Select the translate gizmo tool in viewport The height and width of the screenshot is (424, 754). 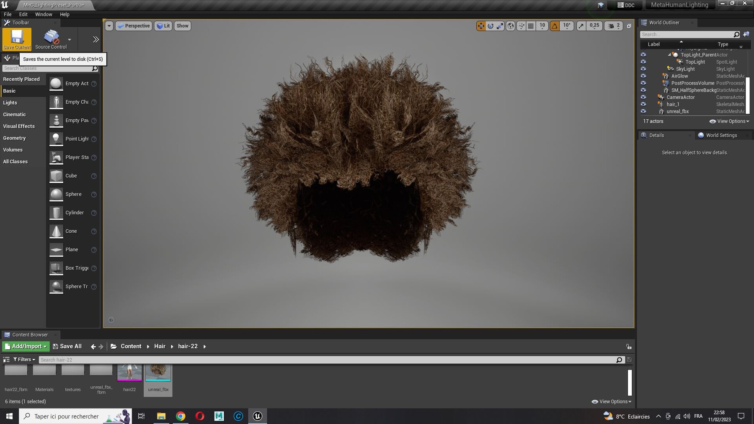pyautogui.click(x=481, y=26)
